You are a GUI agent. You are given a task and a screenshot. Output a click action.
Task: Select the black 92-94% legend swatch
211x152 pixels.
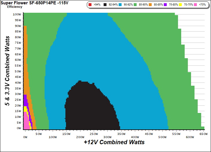click(105, 5)
